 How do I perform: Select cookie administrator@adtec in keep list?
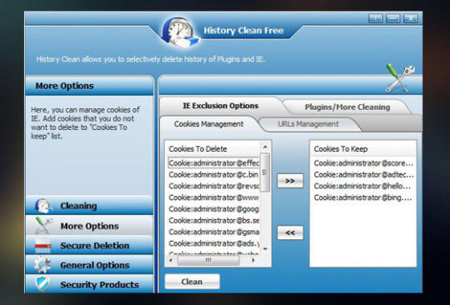pos(363,174)
